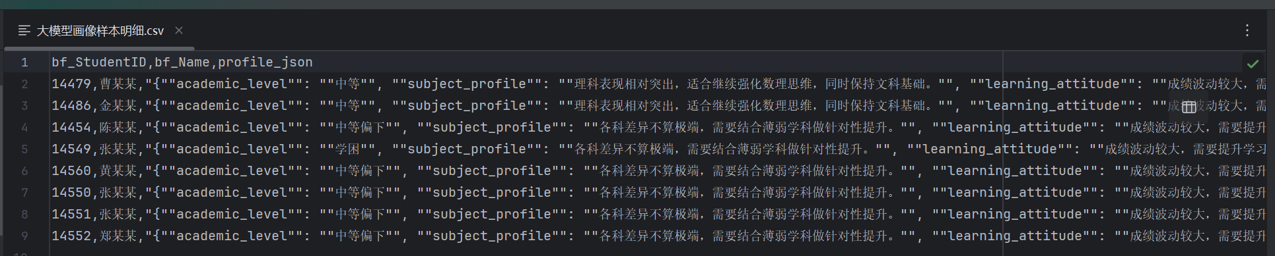Screen dimensions: 1275x256
Task: Click the name 郑某某 on line 9
Action: tap(118, 236)
